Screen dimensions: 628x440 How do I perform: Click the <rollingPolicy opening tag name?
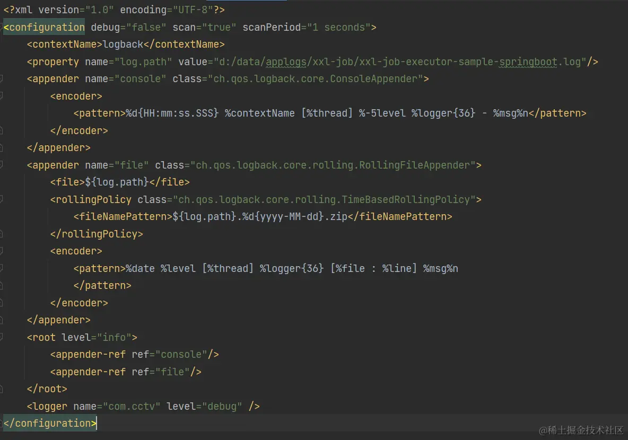tap(91, 199)
